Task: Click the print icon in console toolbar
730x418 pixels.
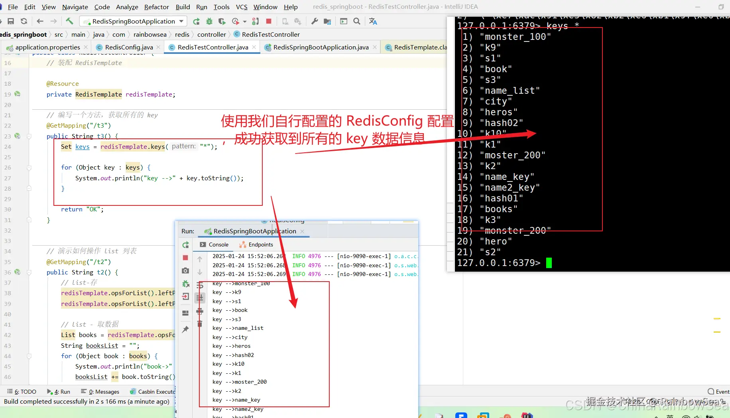Action: coord(200,311)
